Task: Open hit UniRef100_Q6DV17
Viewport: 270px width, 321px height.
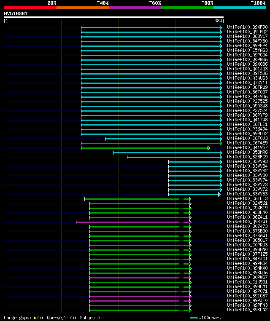Action: pos(247,36)
